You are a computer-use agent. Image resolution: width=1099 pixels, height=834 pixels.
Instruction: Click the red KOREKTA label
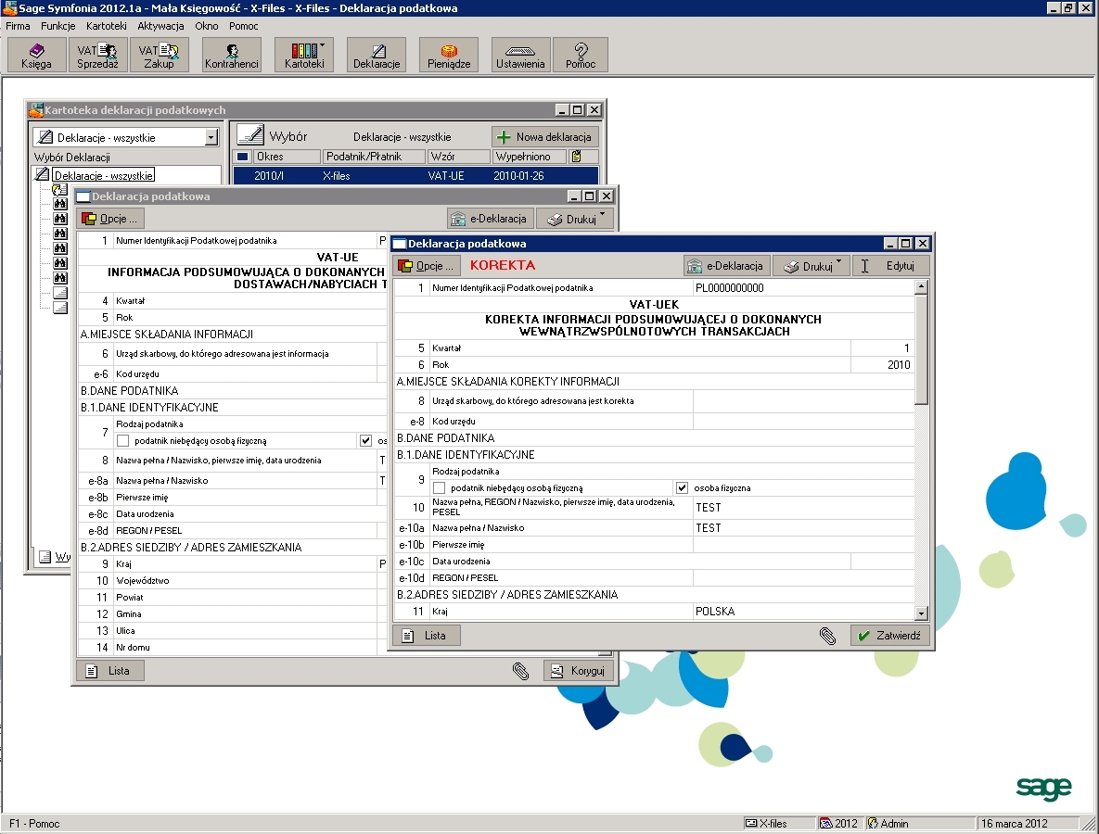coord(503,265)
